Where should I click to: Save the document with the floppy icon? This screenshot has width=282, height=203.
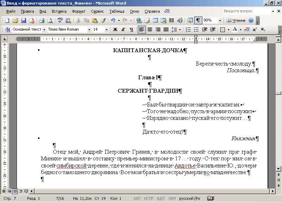[24, 20]
